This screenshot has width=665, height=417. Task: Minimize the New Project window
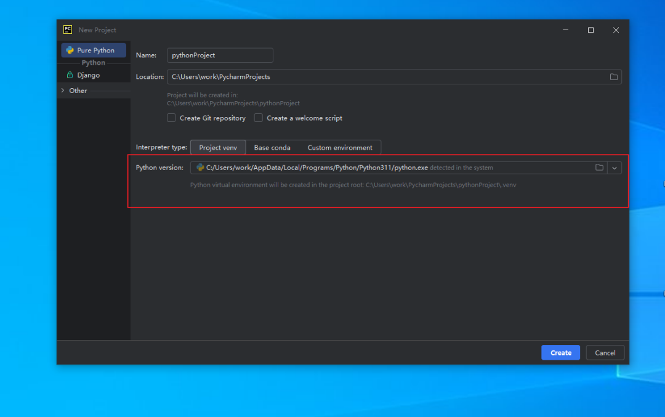(x=565, y=30)
